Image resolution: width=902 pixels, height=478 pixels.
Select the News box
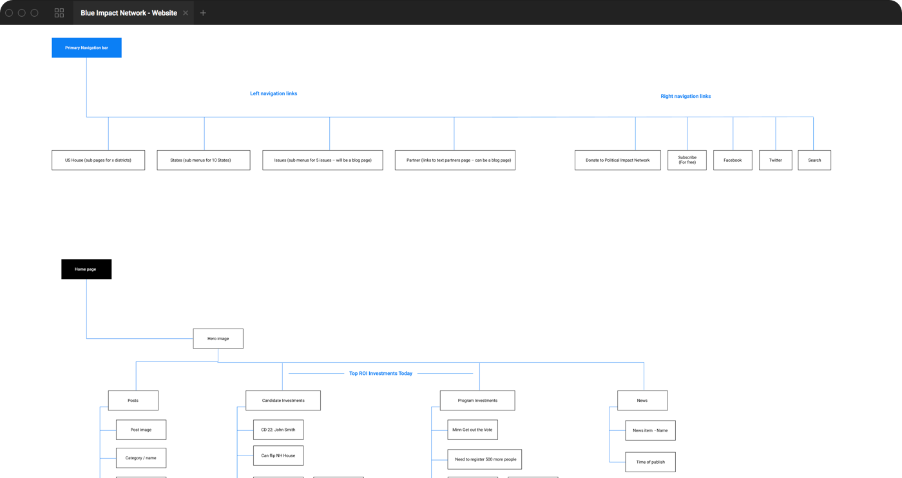[x=642, y=401]
